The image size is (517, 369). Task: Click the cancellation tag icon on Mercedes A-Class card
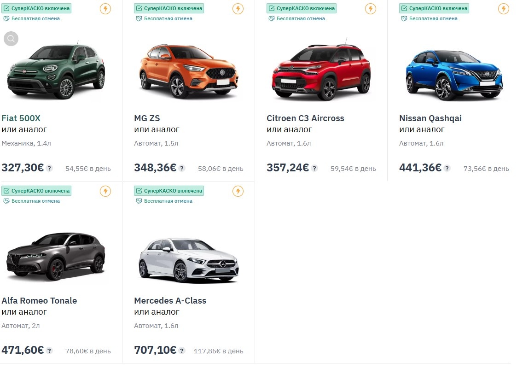[138, 201]
